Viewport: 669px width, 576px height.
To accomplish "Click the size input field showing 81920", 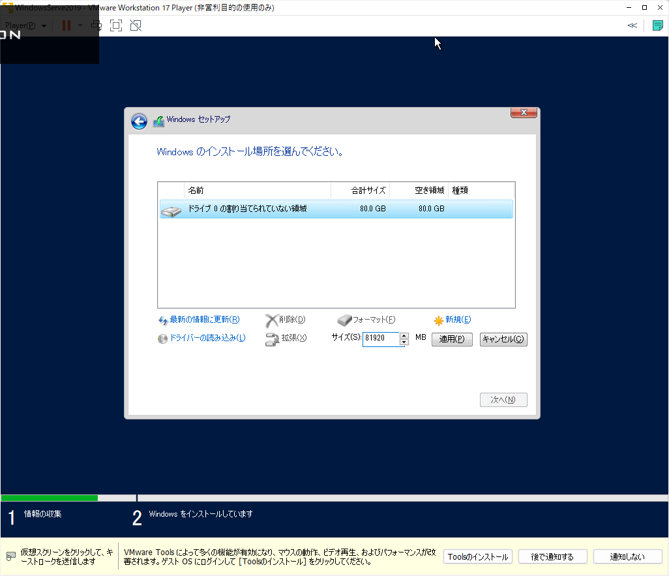I will tap(381, 339).
